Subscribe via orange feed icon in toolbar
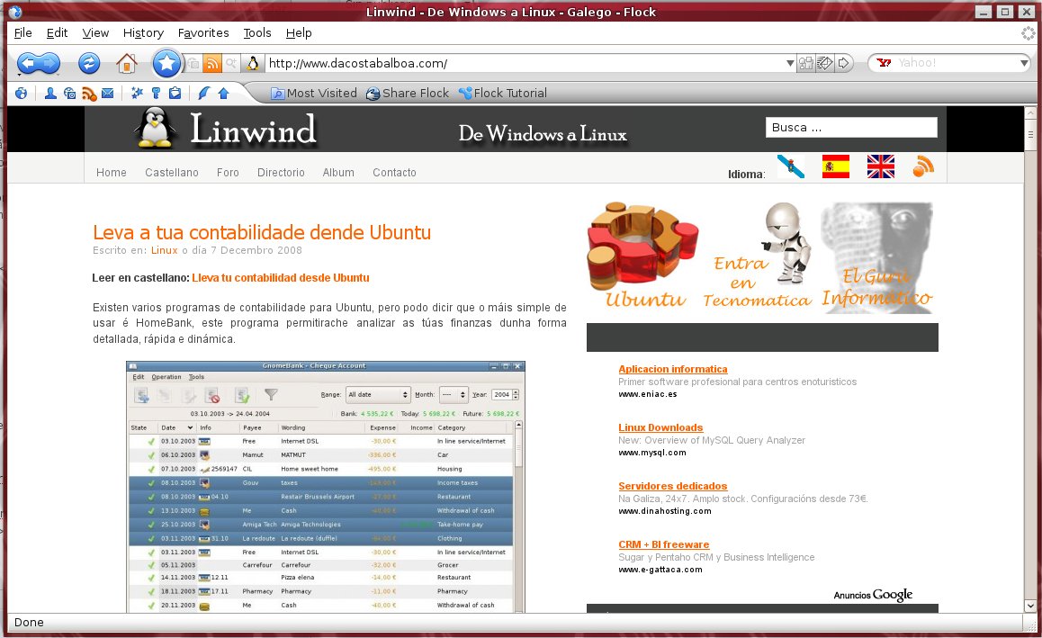Screen dimensions: 1042x638 click(212, 64)
